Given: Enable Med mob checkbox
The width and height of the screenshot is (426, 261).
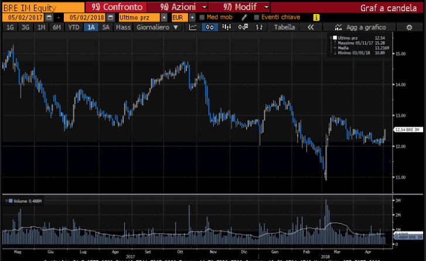Looking at the screenshot, I should [202, 18].
